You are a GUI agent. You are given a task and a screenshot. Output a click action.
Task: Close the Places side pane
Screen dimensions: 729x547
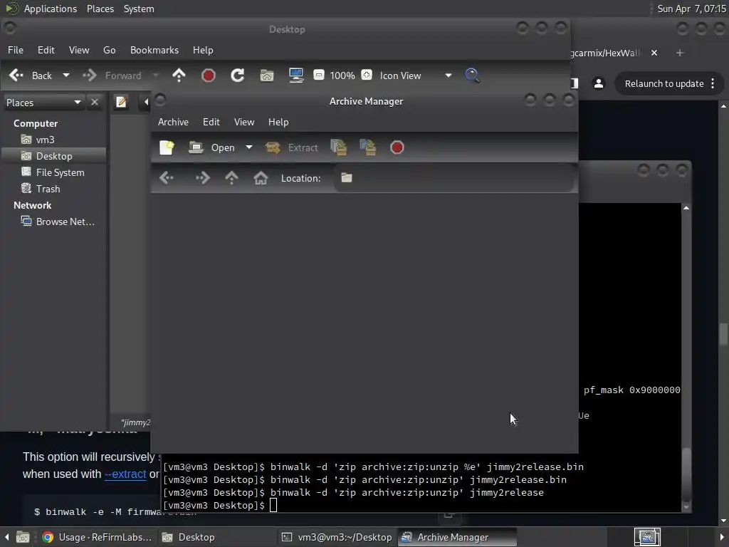coord(95,102)
